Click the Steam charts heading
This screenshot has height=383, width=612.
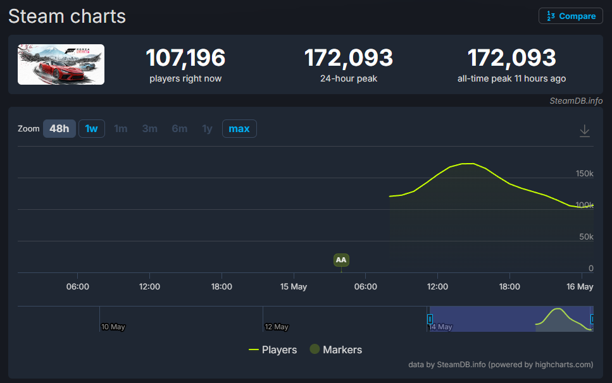pyautogui.click(x=67, y=16)
